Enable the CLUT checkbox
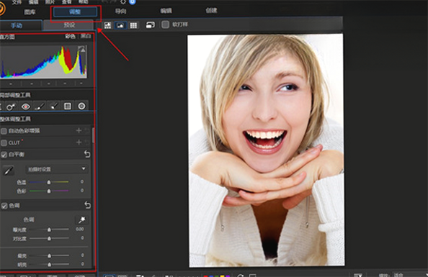 tap(4, 143)
